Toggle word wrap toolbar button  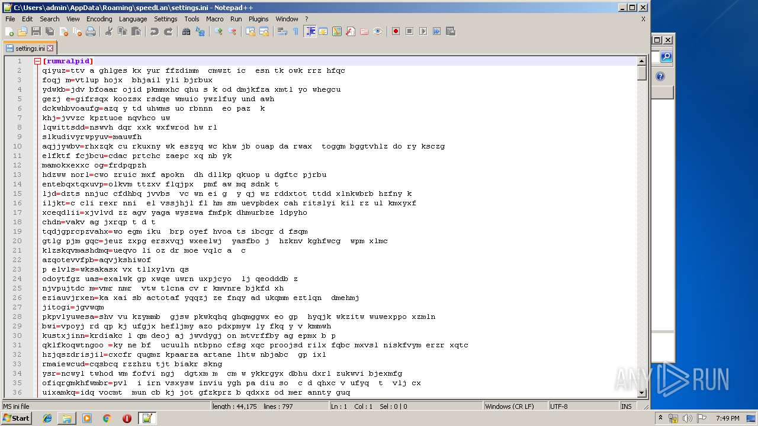(282, 31)
